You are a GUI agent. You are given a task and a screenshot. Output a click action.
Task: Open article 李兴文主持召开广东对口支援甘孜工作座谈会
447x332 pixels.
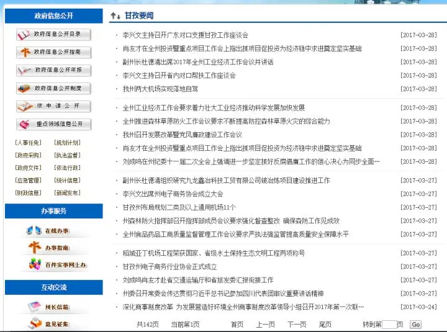[x=185, y=35]
